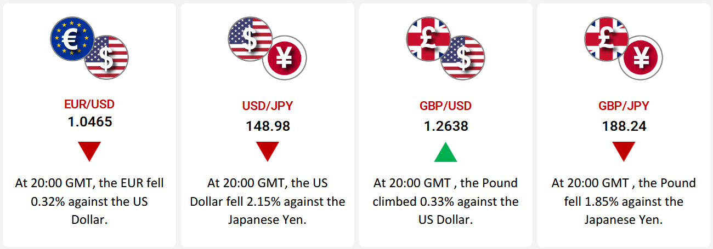Screen dimensions: 713x249
Task: Click the red down arrow under USD/JPY
Action: click(x=268, y=152)
